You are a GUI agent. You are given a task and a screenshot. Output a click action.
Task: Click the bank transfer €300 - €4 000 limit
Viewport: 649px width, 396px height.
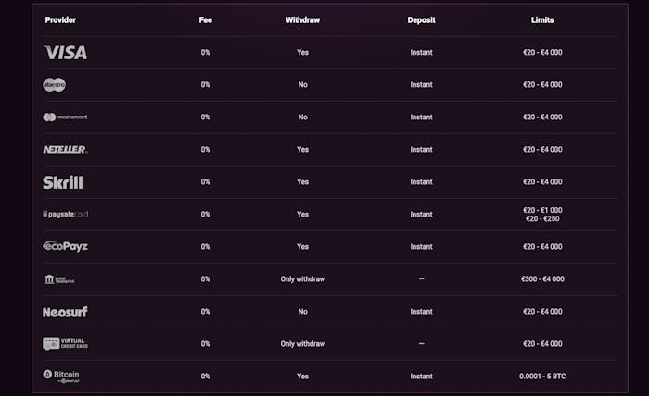point(542,278)
